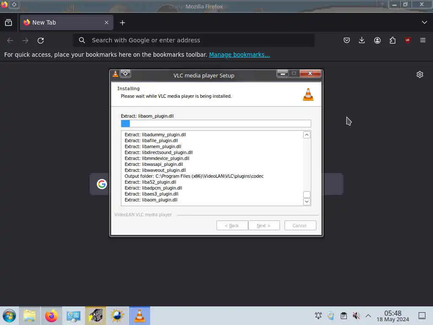Open clock showing 05:48 18 May 2024

[393, 316]
